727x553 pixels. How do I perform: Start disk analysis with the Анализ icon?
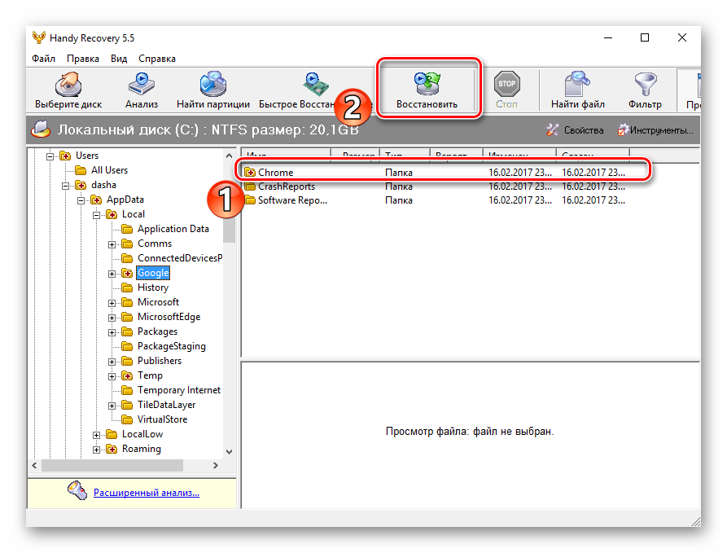141,90
